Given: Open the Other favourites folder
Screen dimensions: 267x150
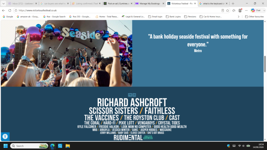Looking at the screenshot, I should click(254, 17).
